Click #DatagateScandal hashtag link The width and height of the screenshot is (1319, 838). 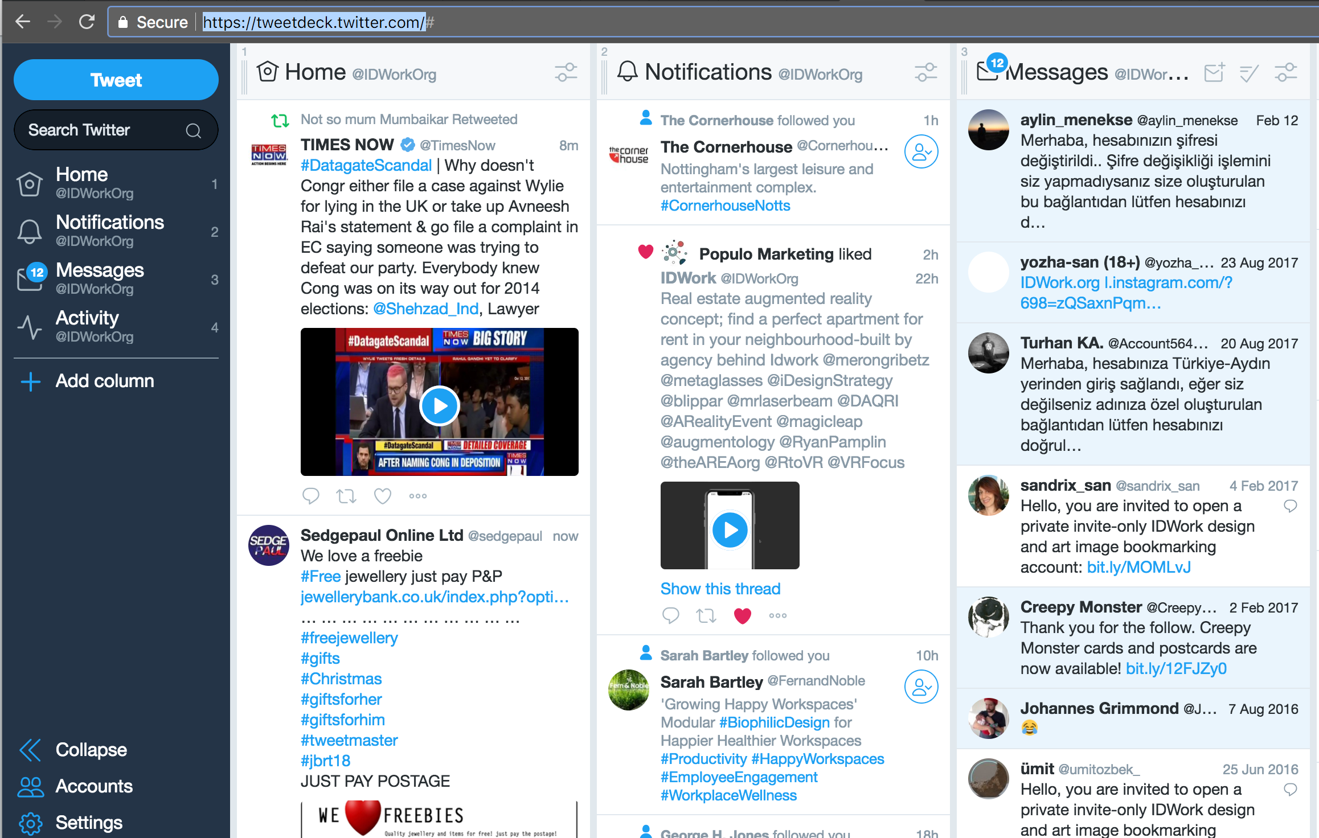366,165
